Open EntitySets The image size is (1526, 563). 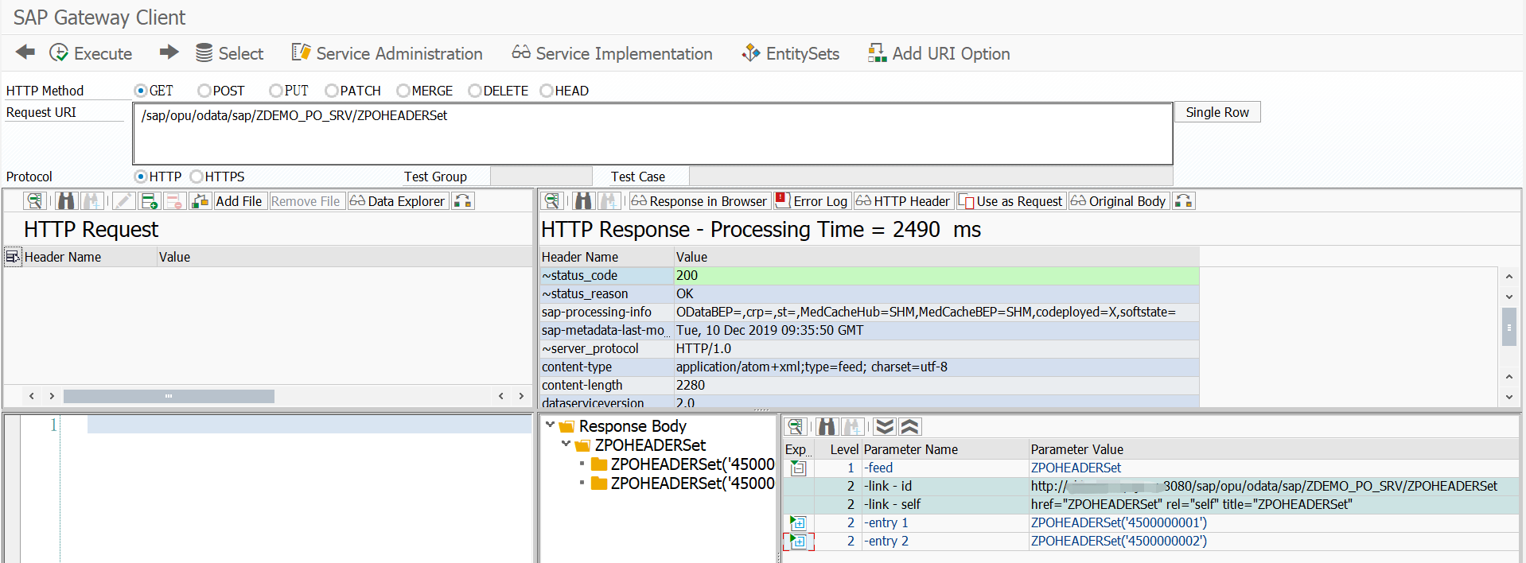pyautogui.click(x=791, y=53)
